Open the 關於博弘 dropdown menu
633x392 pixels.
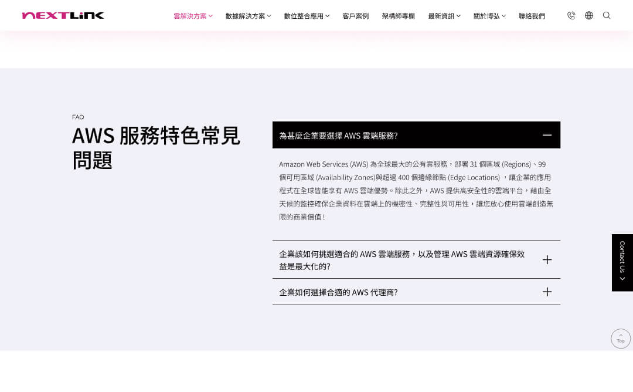(489, 16)
